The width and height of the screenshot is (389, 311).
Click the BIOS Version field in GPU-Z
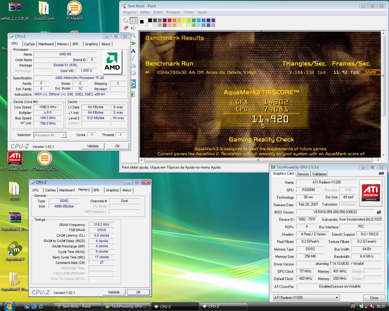[x=335, y=212]
